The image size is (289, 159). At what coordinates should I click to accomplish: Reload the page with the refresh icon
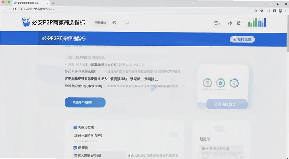coord(14,9)
